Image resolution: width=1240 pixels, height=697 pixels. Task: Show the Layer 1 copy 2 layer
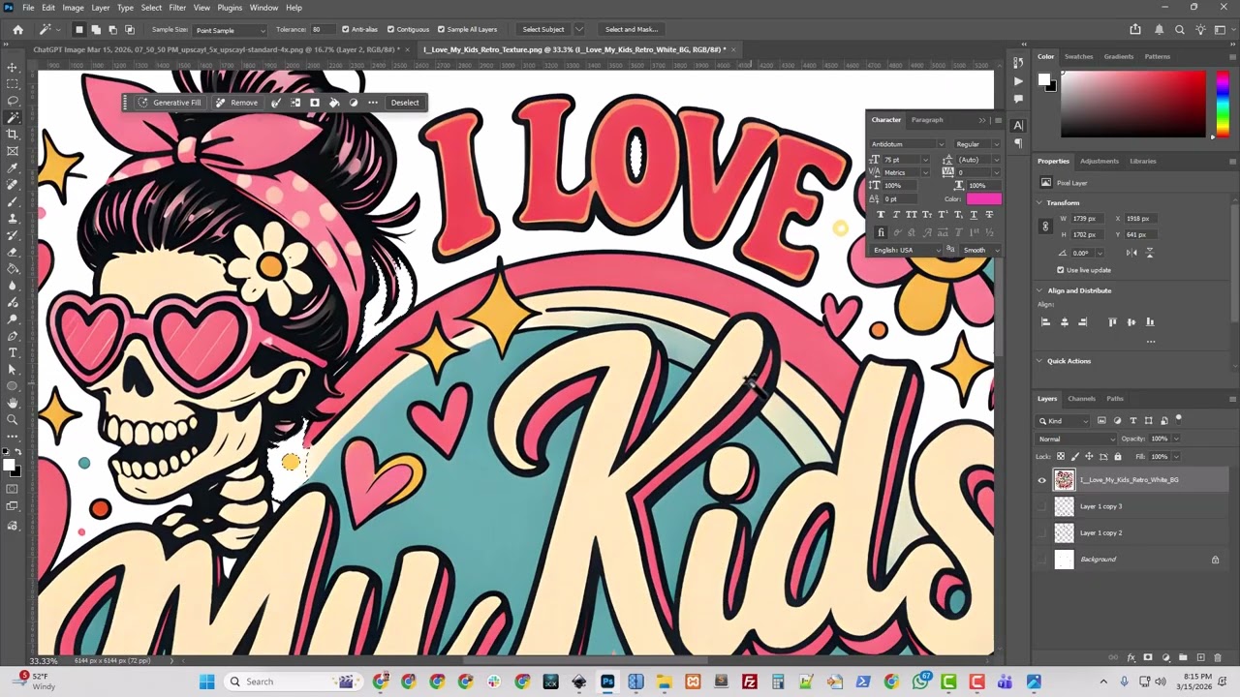[1042, 532]
